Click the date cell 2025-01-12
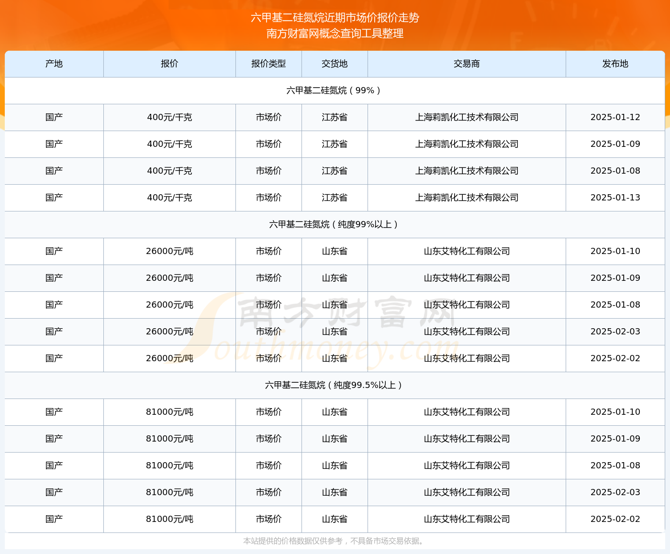This screenshot has width=670, height=554. [615, 117]
